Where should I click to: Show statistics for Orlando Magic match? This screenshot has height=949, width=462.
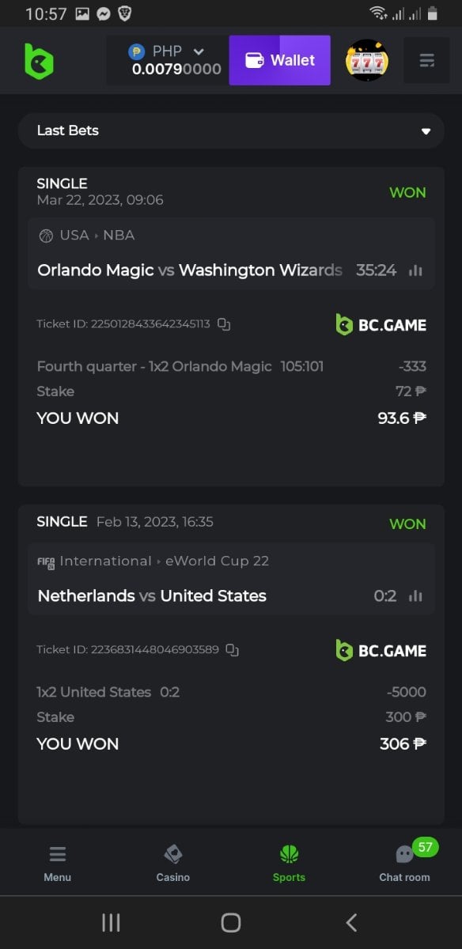click(415, 270)
